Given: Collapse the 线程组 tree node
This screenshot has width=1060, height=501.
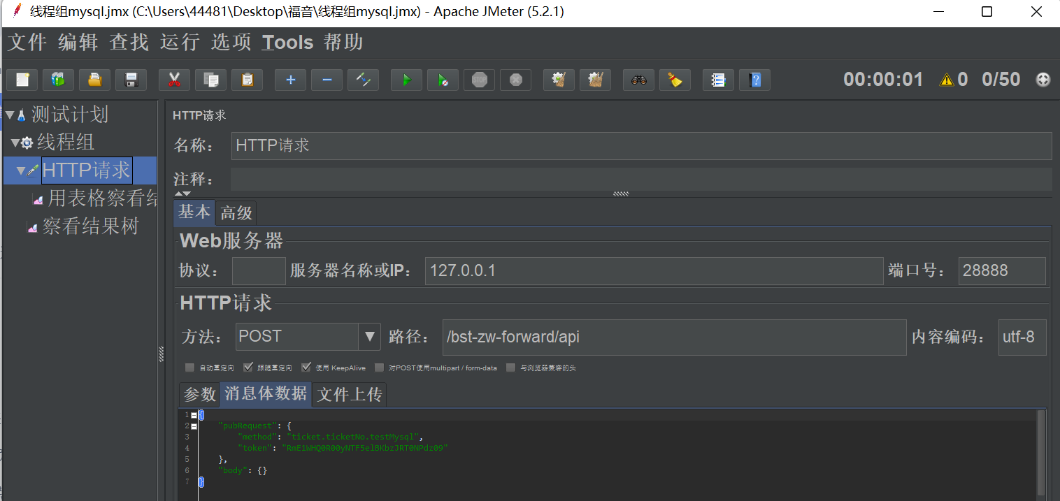Looking at the screenshot, I should pyautogui.click(x=15, y=143).
